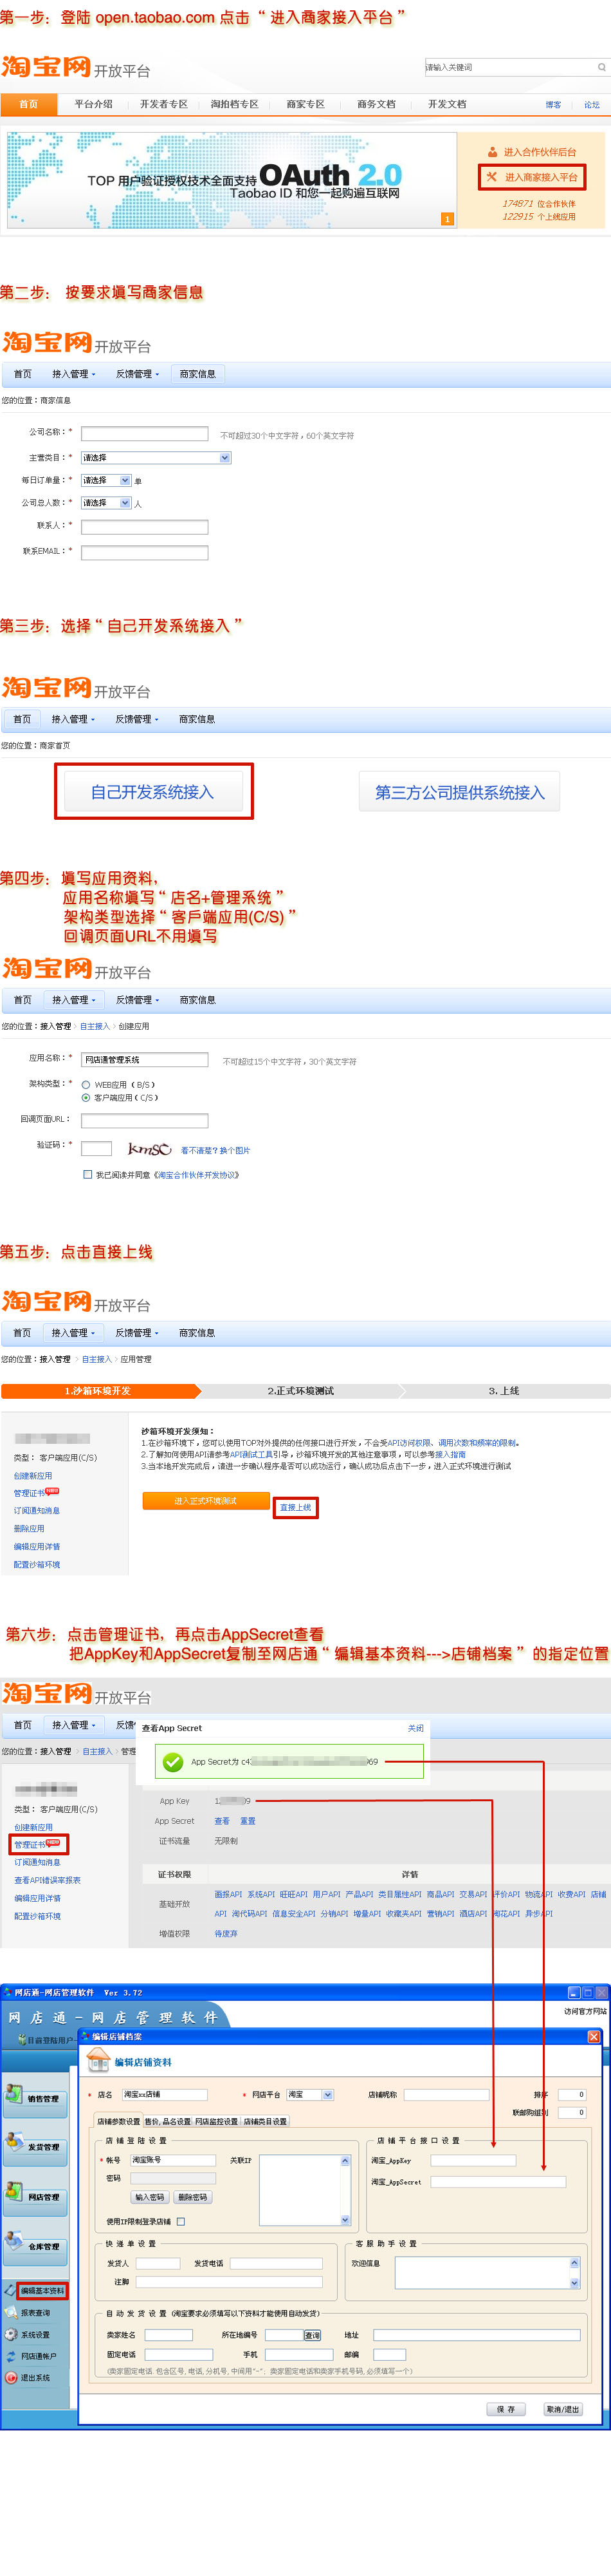The image size is (611, 2576).
Task: Click the 自己开发系统接入 button
Action: click(x=153, y=792)
